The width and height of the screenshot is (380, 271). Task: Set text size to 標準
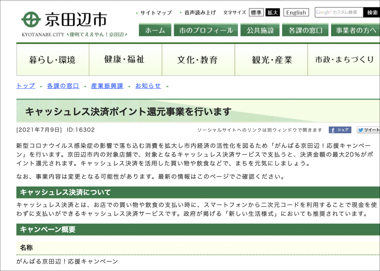[x=256, y=13]
